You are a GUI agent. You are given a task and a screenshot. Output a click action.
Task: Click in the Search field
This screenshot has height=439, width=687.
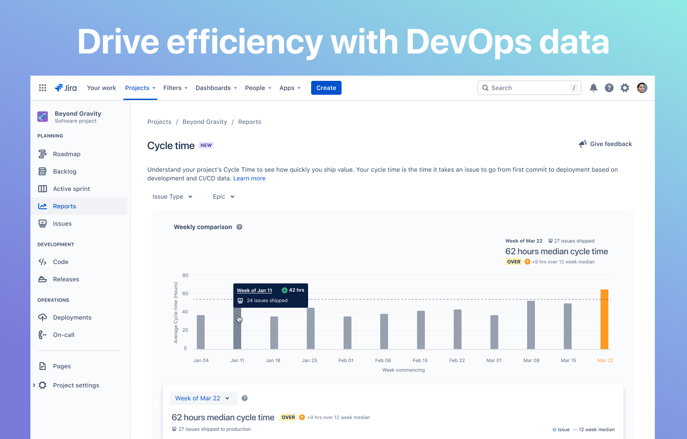click(529, 88)
